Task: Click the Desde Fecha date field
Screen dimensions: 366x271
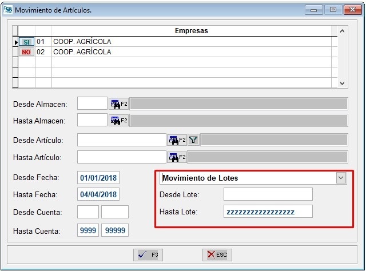Action: click(98, 177)
